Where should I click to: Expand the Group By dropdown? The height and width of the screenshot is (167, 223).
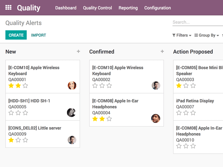pos(207,35)
